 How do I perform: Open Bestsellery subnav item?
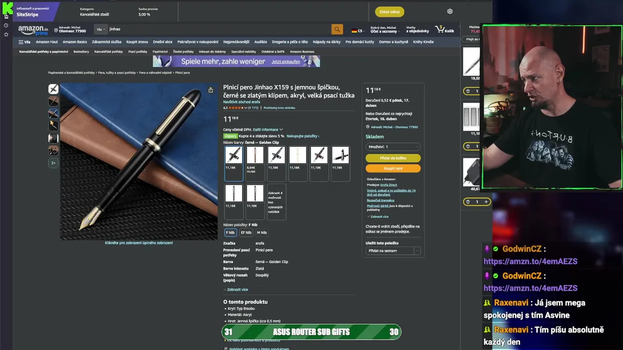(x=81, y=52)
